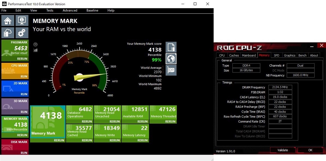Image resolution: width=326 pixels, height=161 pixels.
Task: Click OK button in CPU-Z
Action: (310, 150)
